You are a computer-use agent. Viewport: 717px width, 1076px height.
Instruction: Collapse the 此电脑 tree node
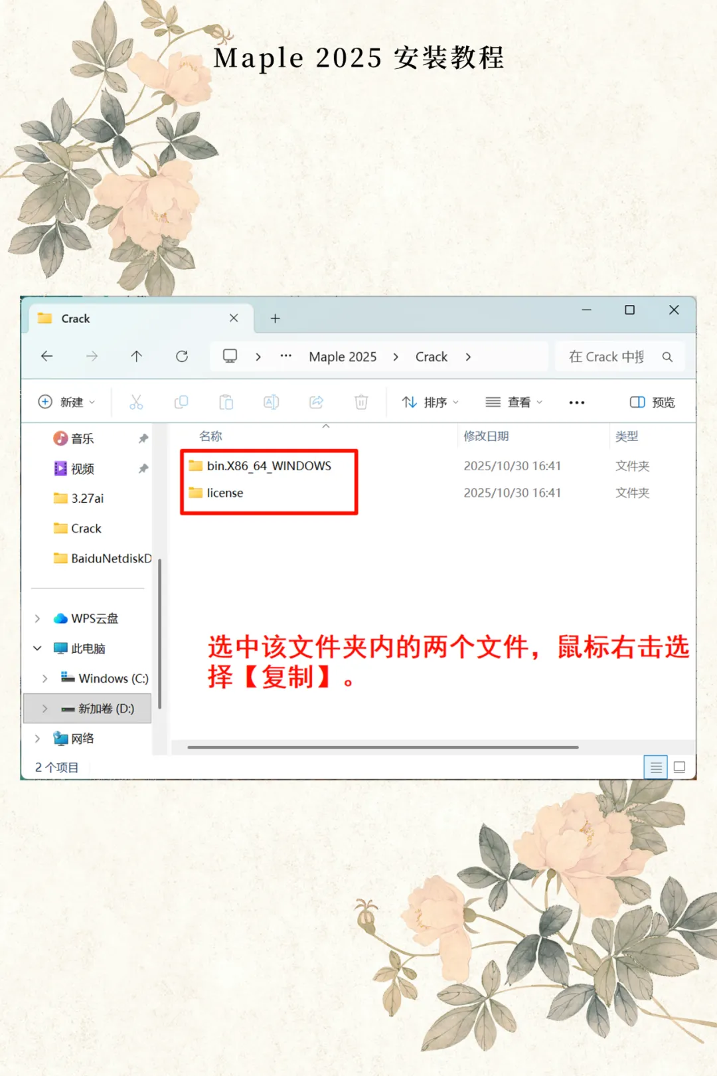[x=38, y=648]
